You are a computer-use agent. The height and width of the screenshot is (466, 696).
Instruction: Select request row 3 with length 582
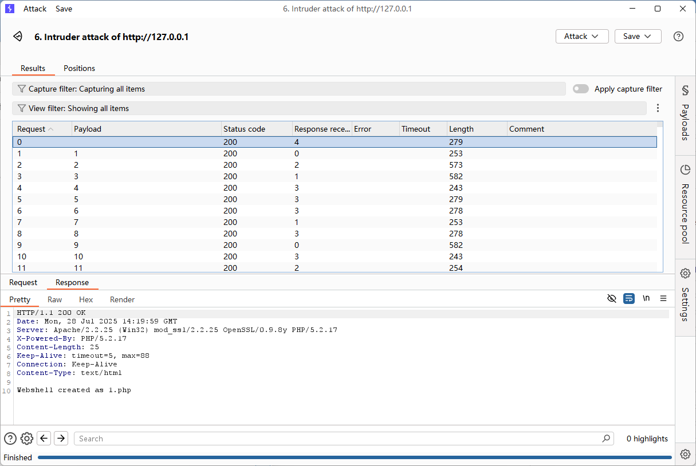pyautogui.click(x=335, y=176)
